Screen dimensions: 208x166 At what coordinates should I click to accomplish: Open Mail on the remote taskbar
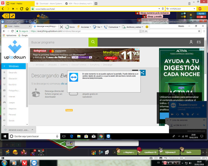point(94,136)
